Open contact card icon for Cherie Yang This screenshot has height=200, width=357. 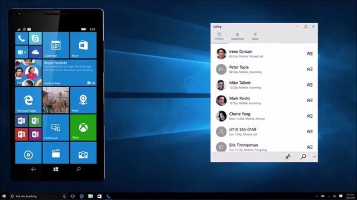[310, 116]
